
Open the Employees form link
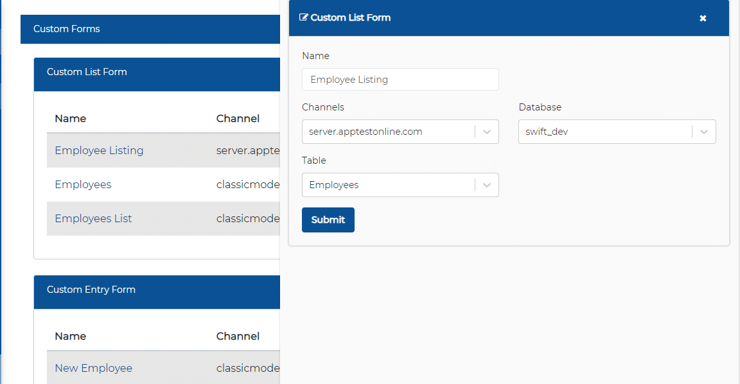pos(83,184)
